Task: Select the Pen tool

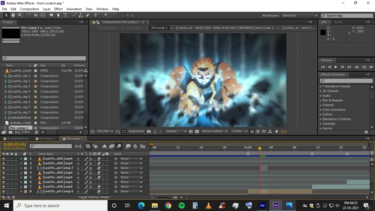Action: 58,15
